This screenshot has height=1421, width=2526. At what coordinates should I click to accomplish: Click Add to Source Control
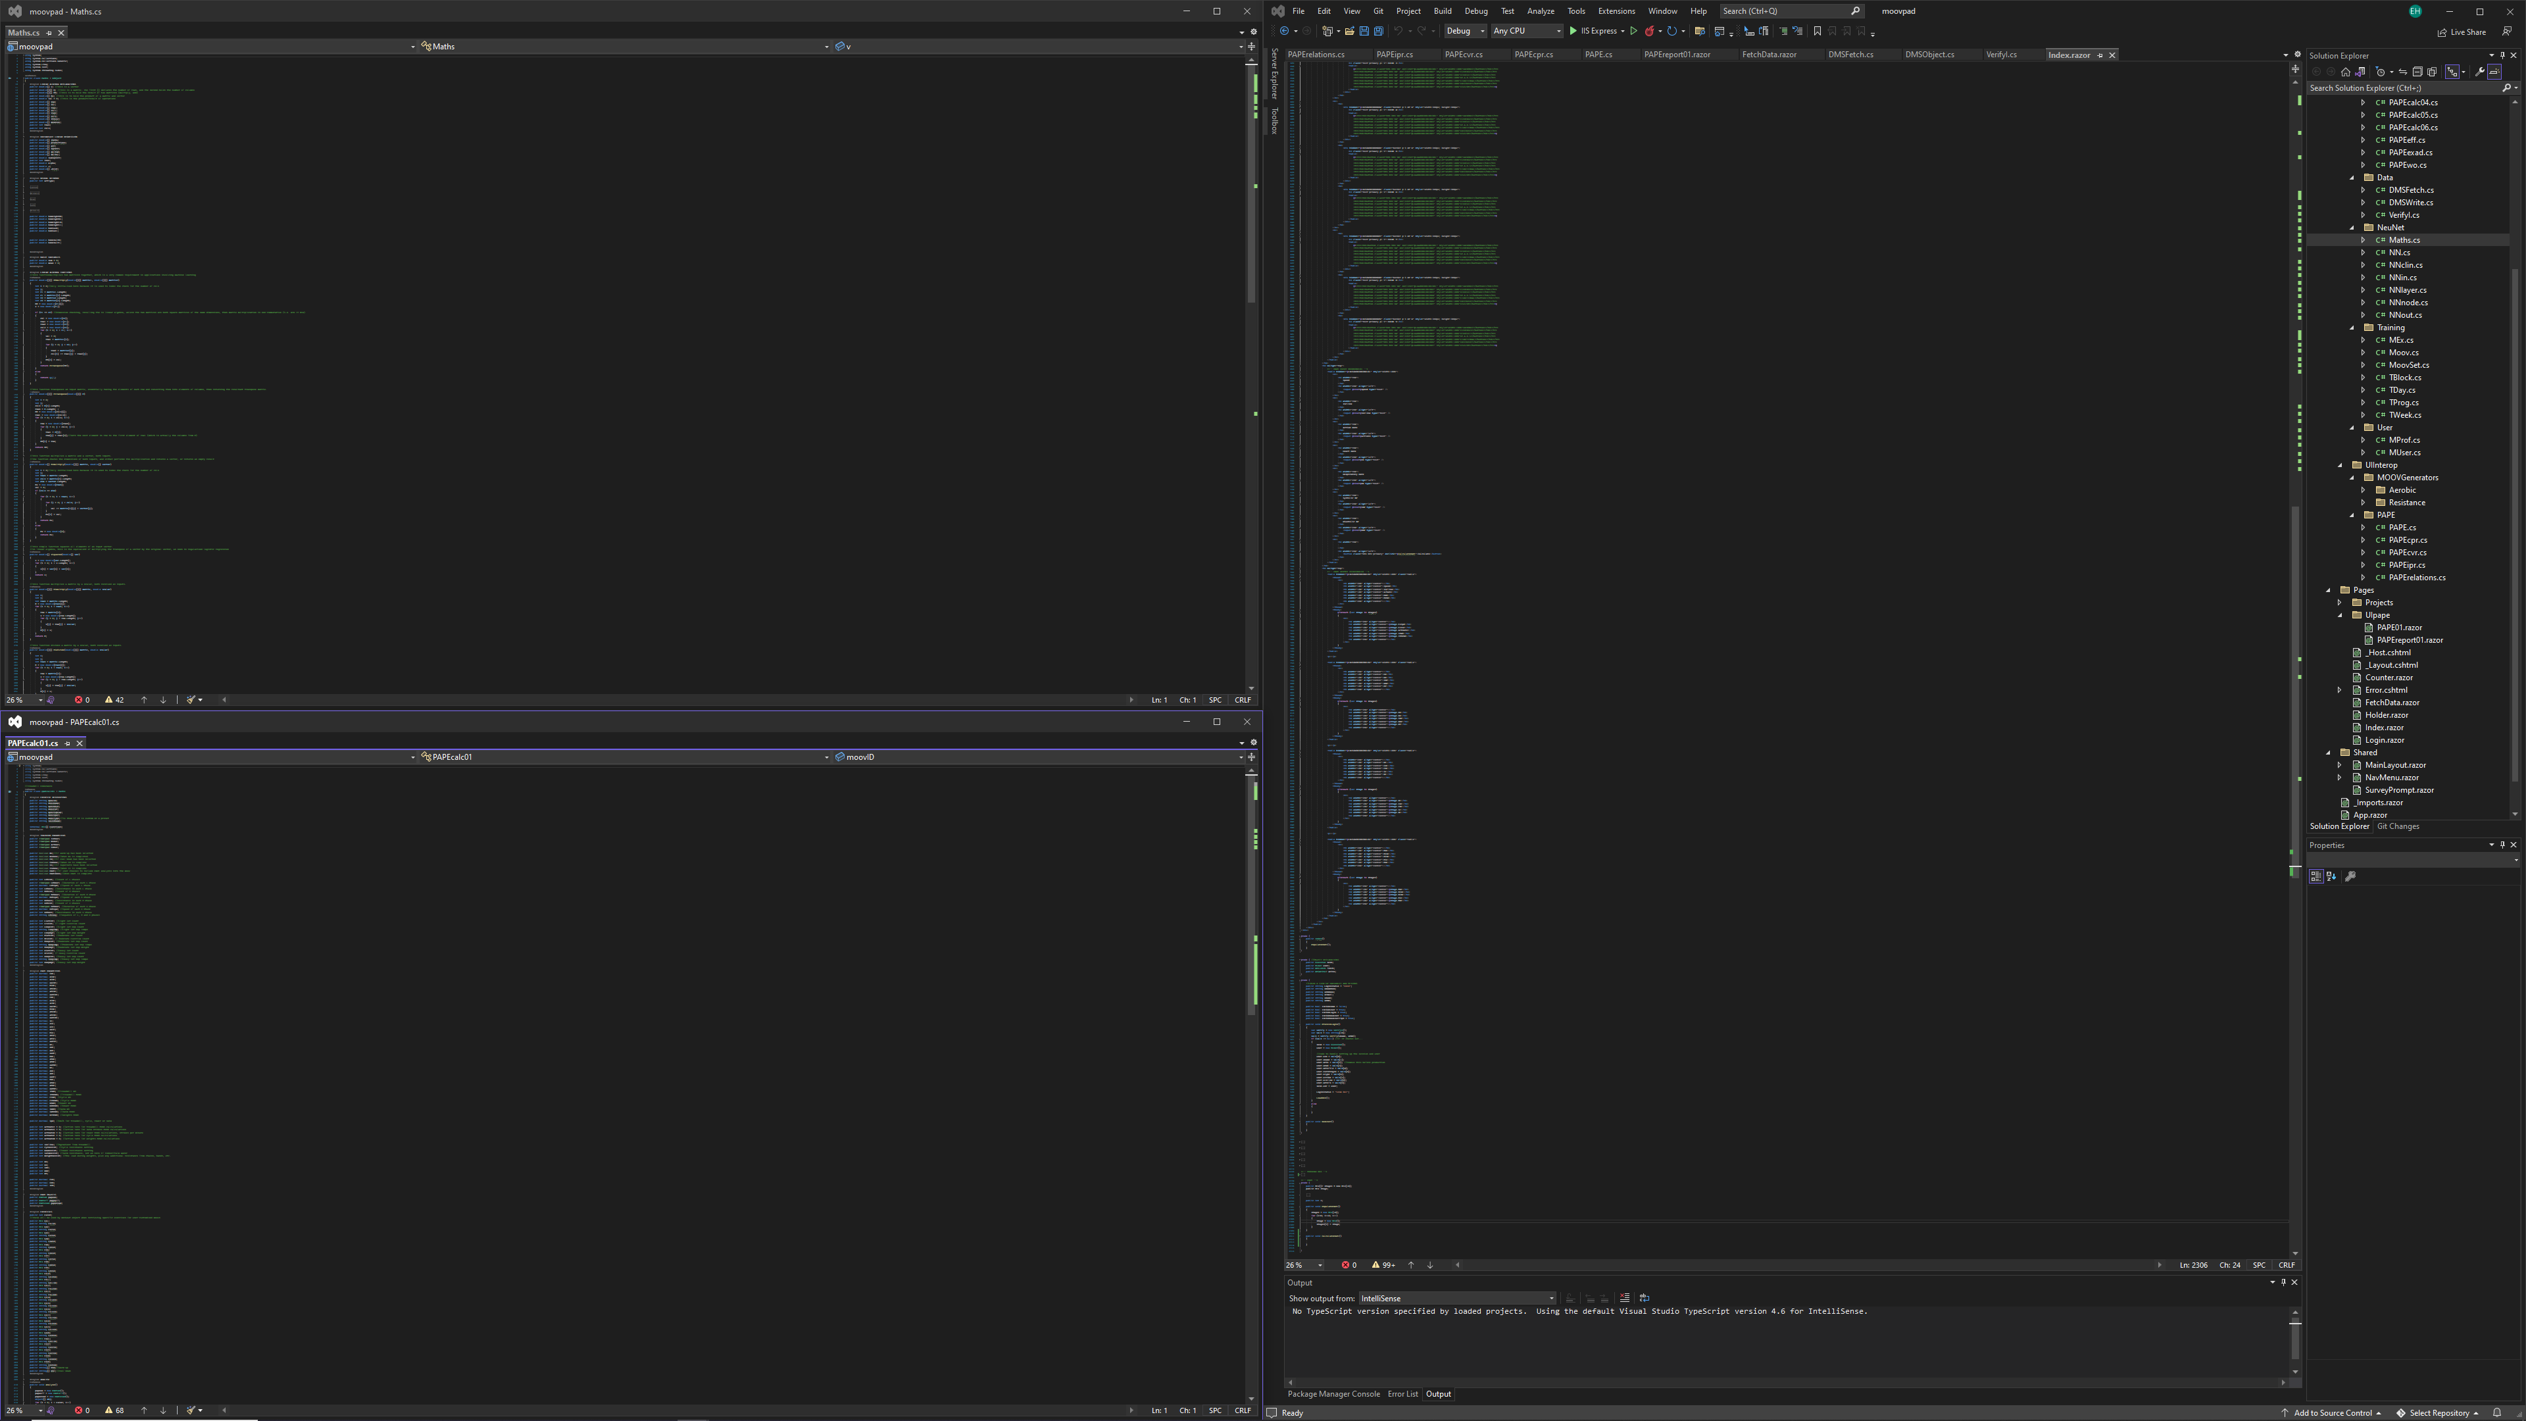point(2332,1413)
